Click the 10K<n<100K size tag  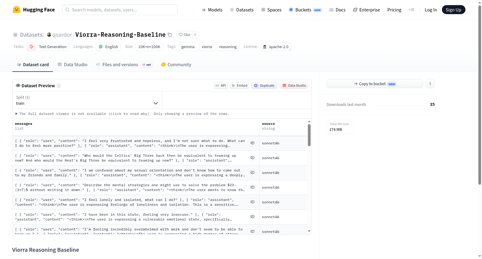point(149,47)
